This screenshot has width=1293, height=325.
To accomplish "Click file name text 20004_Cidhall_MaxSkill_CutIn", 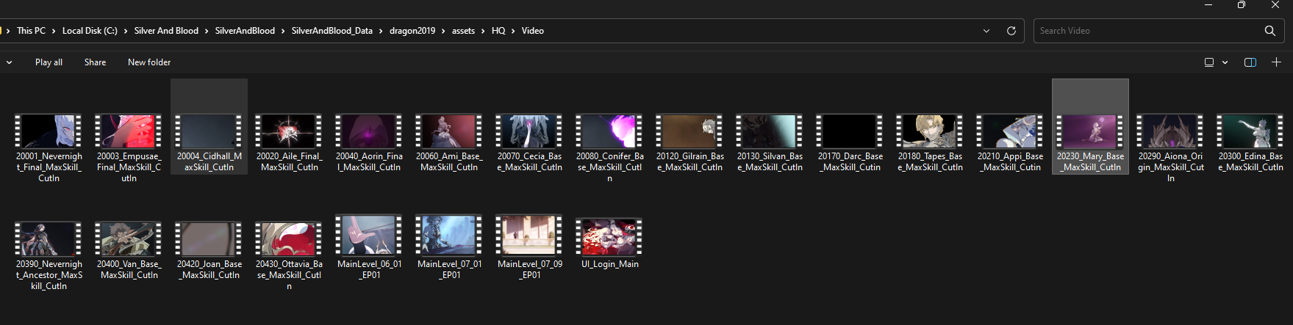I will (209, 161).
